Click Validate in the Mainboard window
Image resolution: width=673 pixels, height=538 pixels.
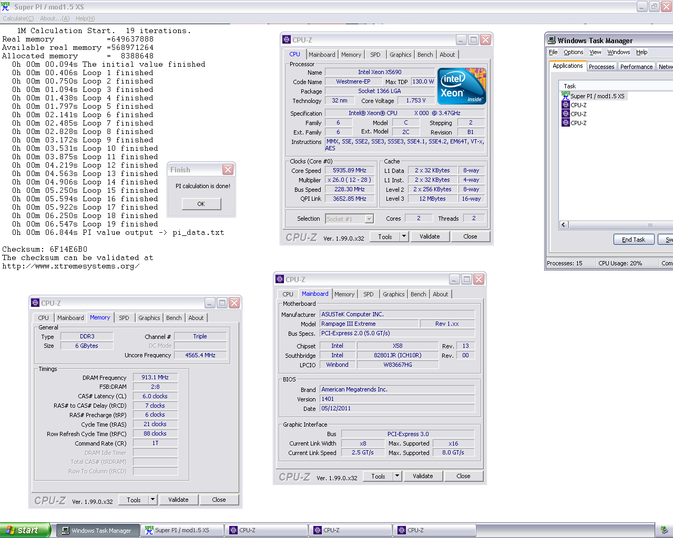click(x=423, y=476)
